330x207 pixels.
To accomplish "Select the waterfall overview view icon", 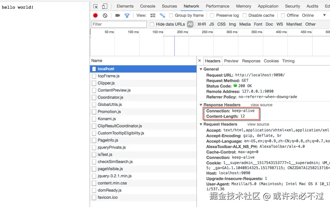I will click(162, 15).
